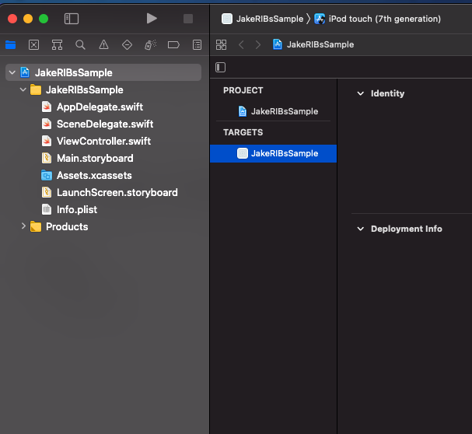Viewport: 472px width, 434px height.
Task: Click the Swift icon beside ViewController.swift
Action: (x=47, y=142)
